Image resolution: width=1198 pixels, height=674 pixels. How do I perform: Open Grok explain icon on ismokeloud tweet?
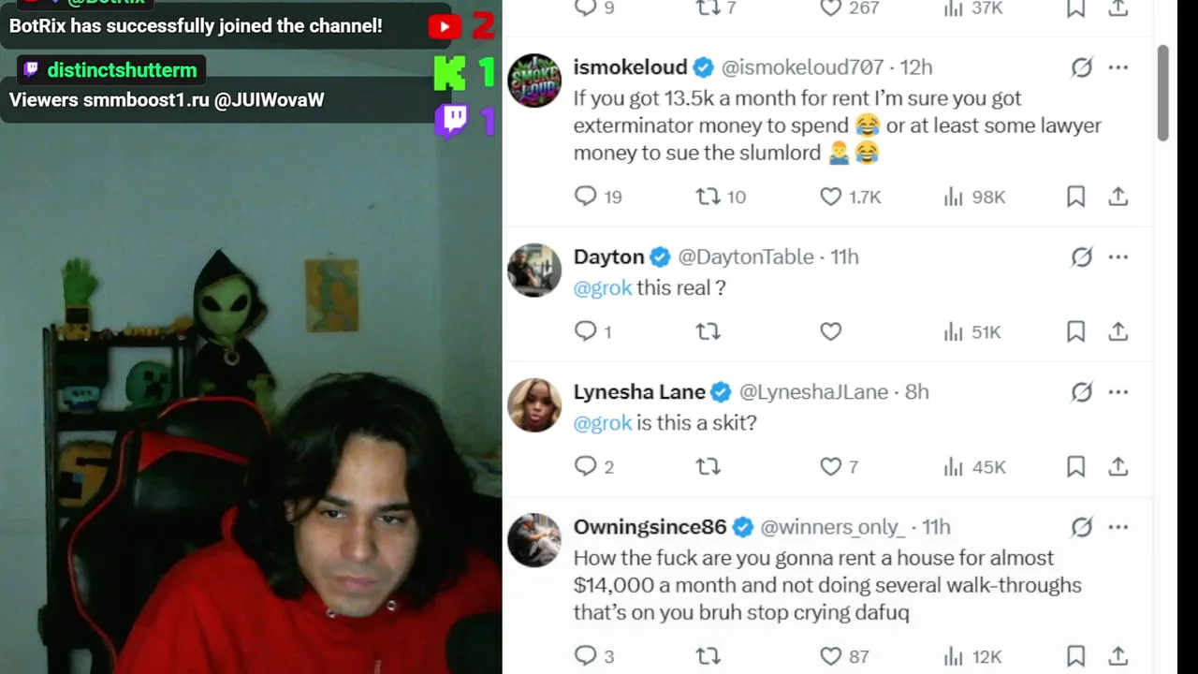[x=1082, y=67]
